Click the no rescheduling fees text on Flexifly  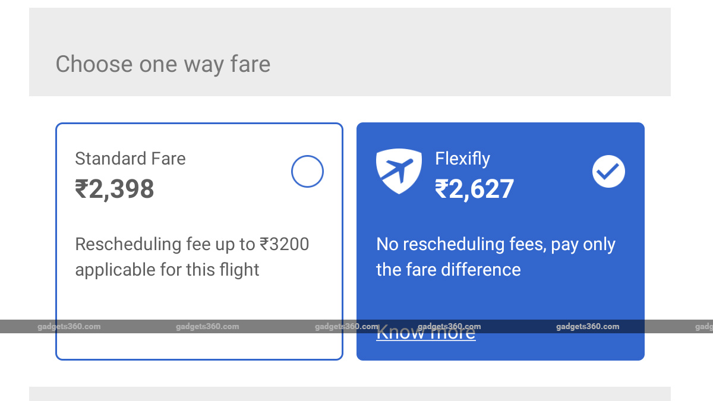[x=496, y=257]
